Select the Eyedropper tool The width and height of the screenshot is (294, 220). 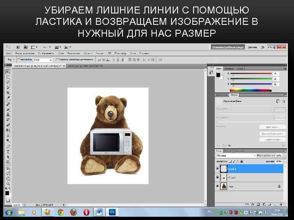[x=8, y=98]
